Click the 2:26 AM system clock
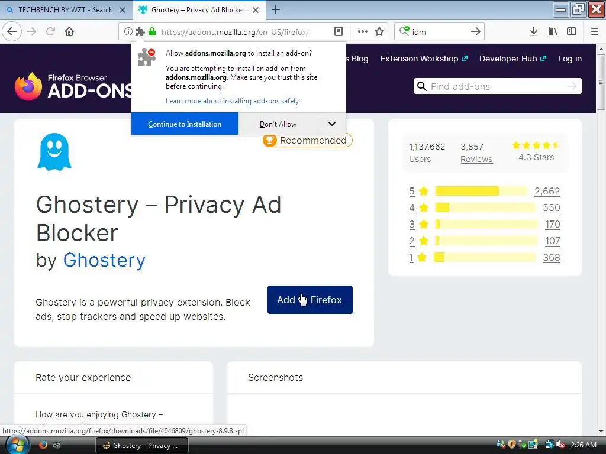This screenshot has width=606, height=454. [x=584, y=445]
